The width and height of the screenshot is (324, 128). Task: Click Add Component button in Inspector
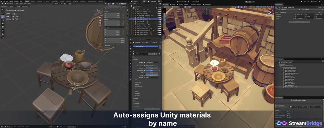coord(299,22)
